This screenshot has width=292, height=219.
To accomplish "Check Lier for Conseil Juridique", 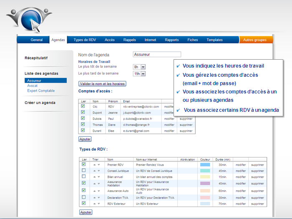I will point(83,170).
